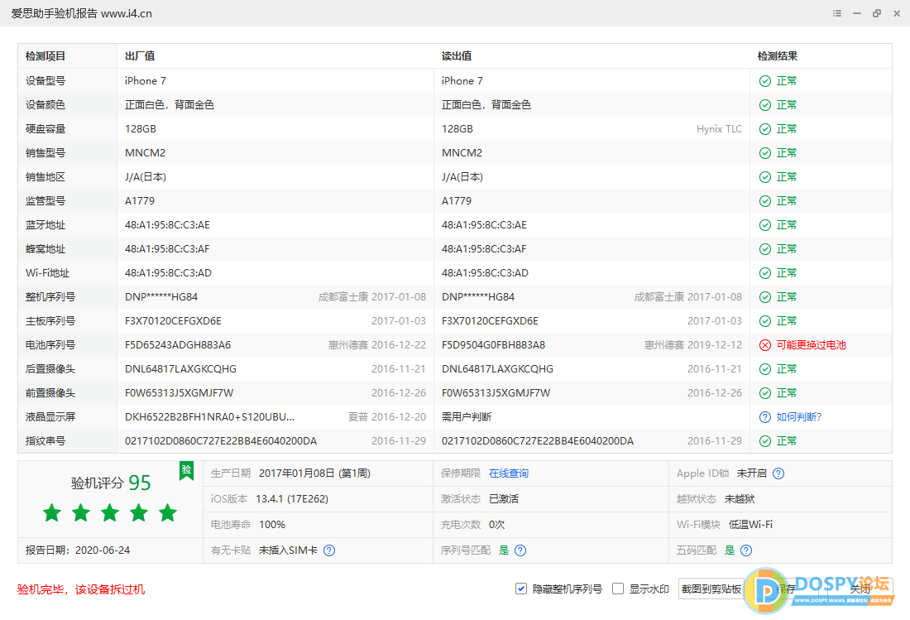The height and width of the screenshot is (620, 910).
Task: Select the Hynix TLC label
Action: coord(719,129)
